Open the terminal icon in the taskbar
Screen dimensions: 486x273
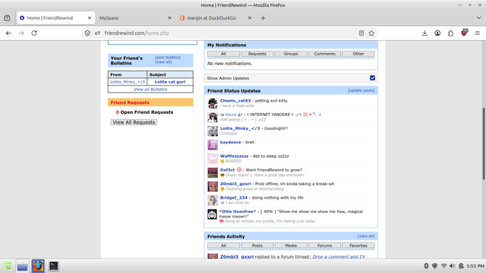pyautogui.click(x=54, y=266)
